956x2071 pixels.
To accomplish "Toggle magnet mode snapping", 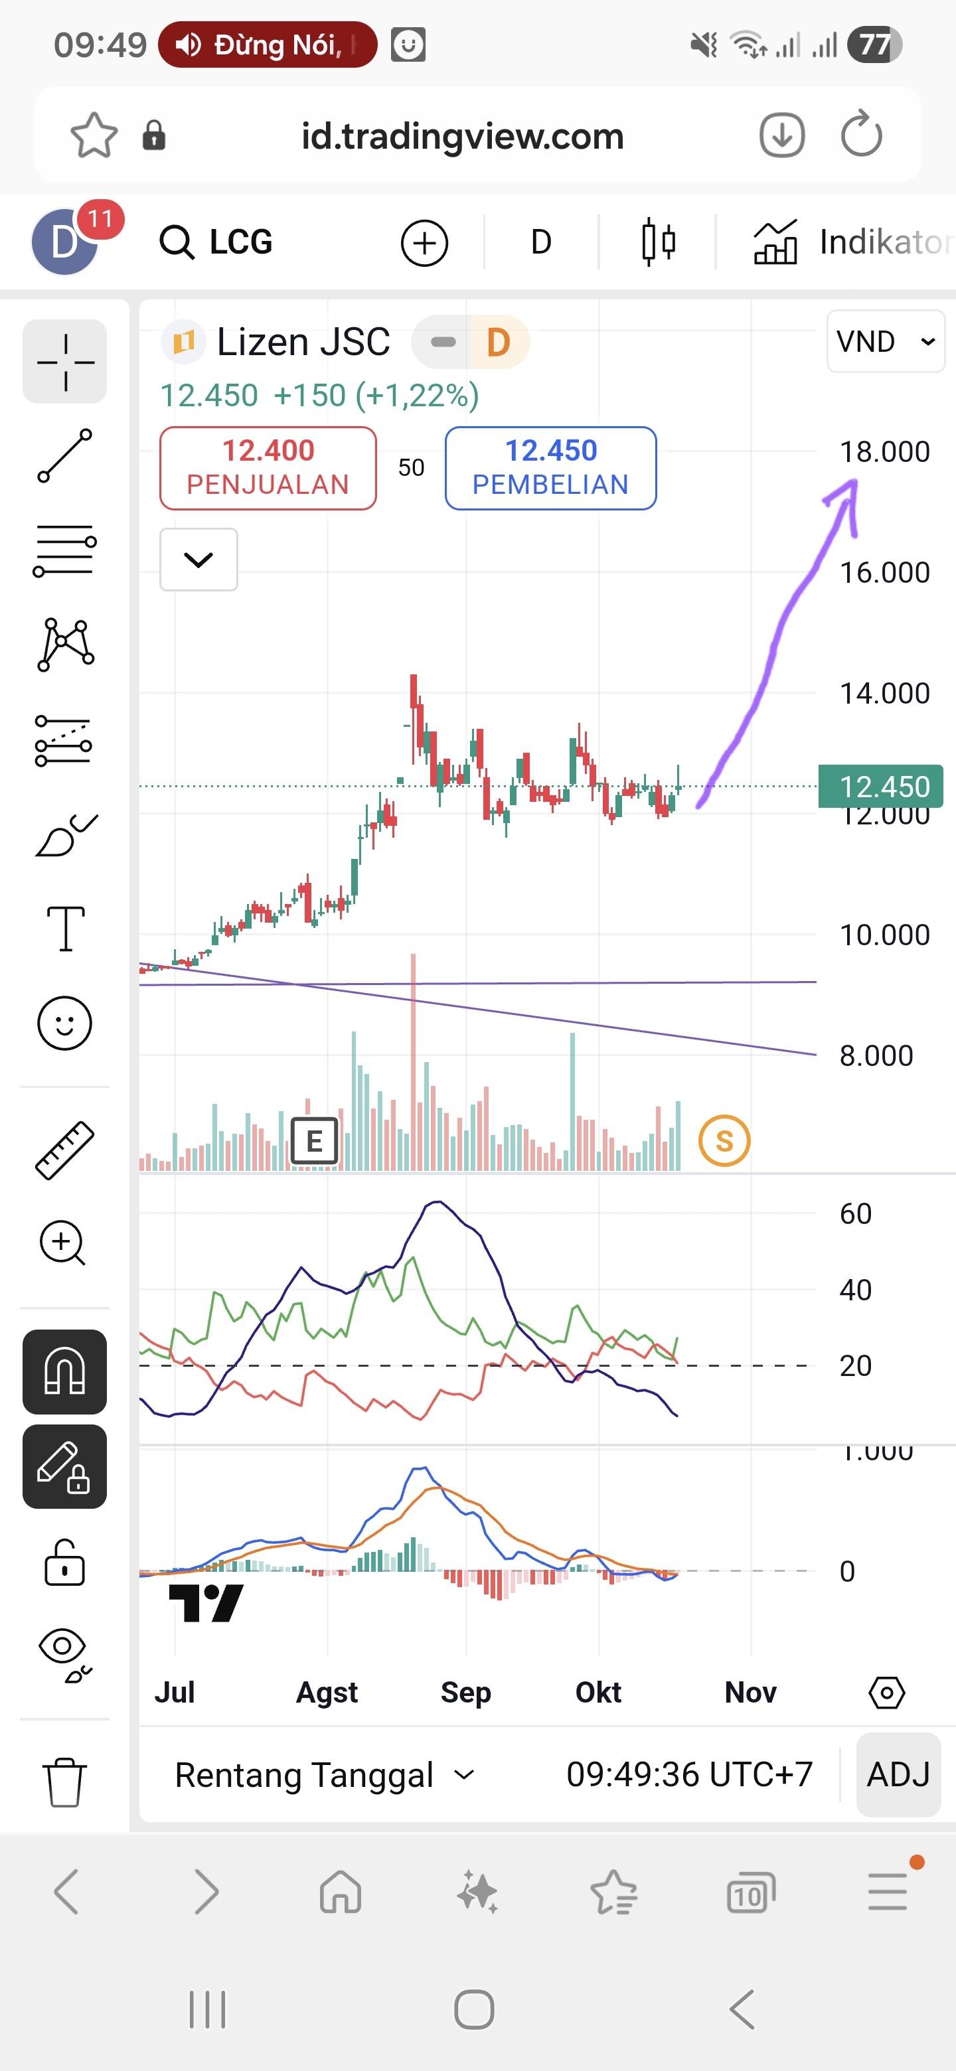I will tap(64, 1371).
